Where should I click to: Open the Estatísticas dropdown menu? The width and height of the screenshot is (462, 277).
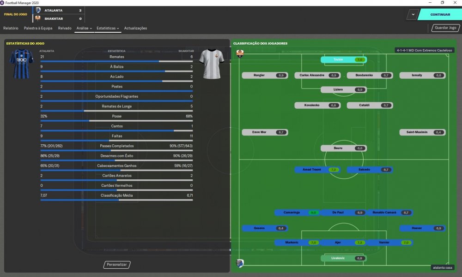[x=108, y=28]
